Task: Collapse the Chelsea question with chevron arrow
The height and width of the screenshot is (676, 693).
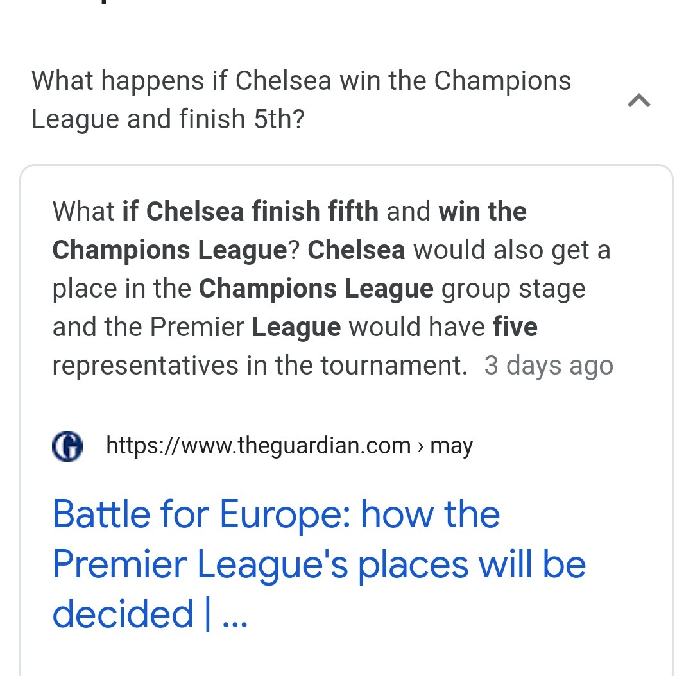Action: (638, 100)
